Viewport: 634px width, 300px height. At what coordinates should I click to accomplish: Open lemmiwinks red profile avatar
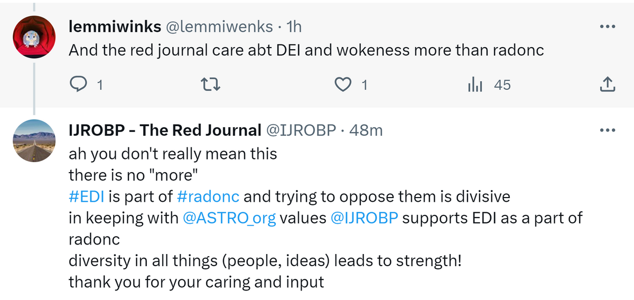(34, 36)
